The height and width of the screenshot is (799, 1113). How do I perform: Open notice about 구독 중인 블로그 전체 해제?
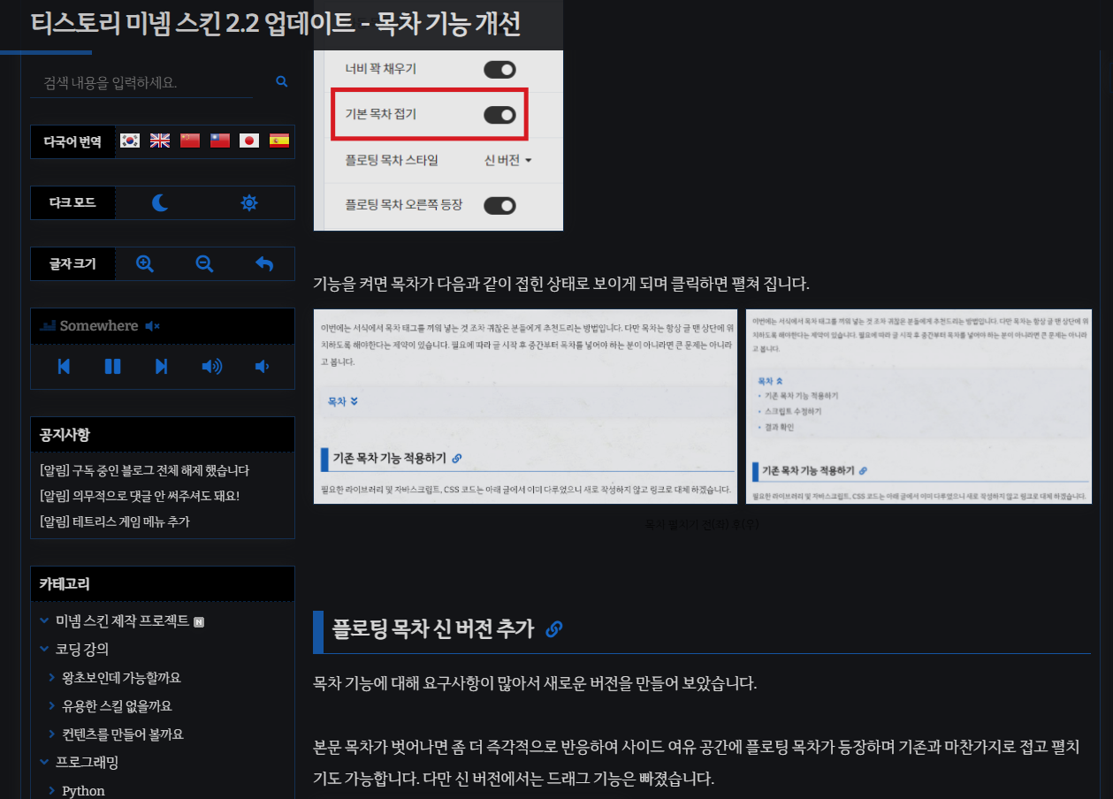coord(145,470)
